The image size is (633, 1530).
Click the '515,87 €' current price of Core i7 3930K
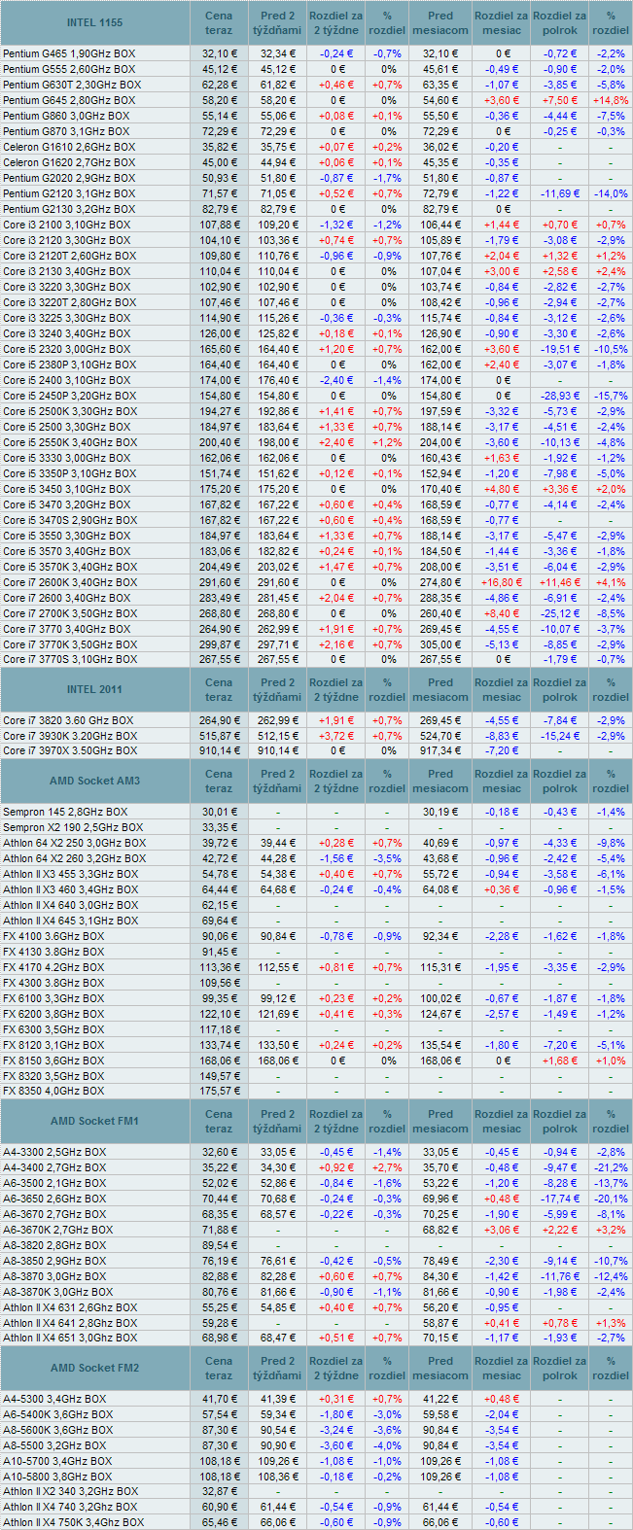point(219,736)
